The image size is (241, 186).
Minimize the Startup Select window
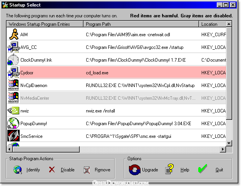219,5
